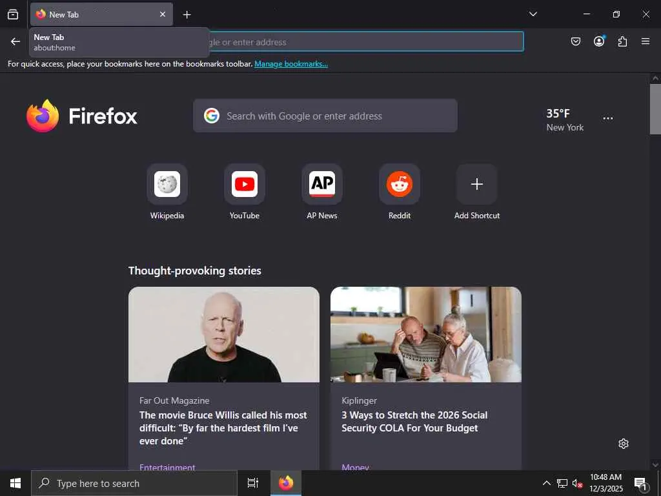The height and width of the screenshot is (496, 661).
Task: Click the Type here to search box
Action: click(134, 483)
